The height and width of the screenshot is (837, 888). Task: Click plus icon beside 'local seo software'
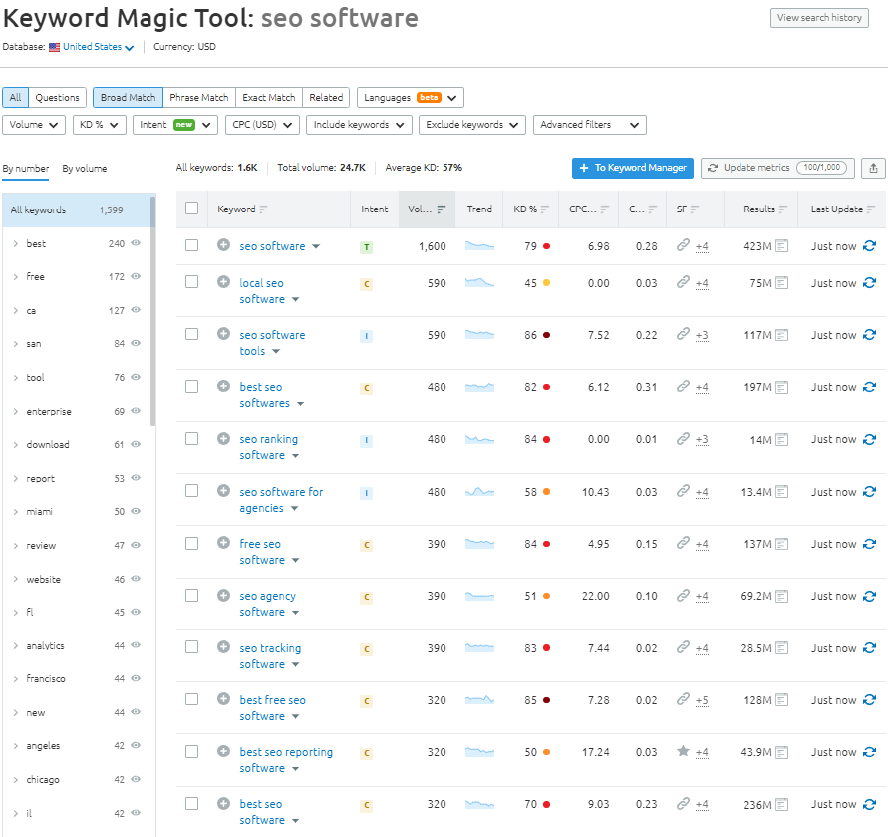(223, 282)
